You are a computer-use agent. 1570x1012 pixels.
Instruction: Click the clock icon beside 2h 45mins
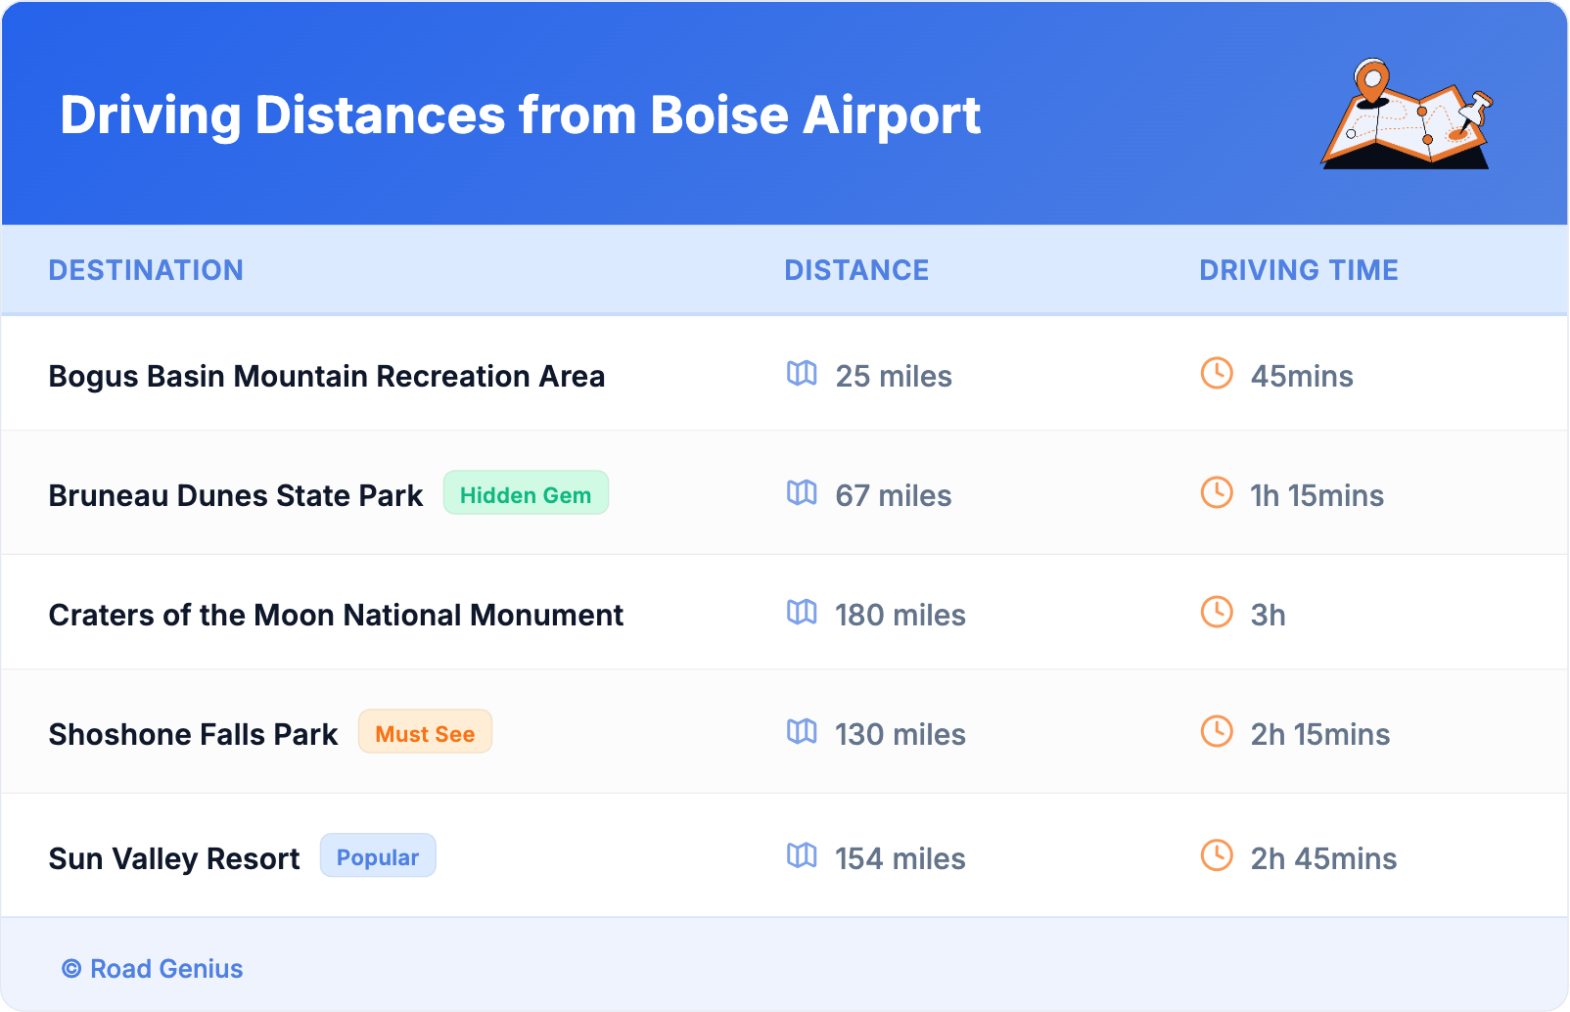1217,856
